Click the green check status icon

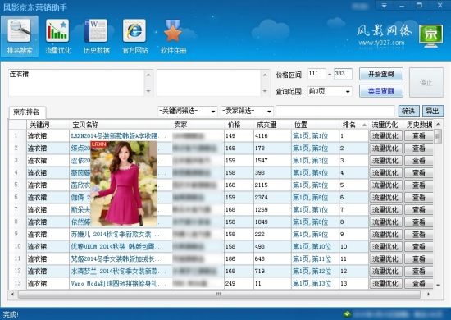348,313
